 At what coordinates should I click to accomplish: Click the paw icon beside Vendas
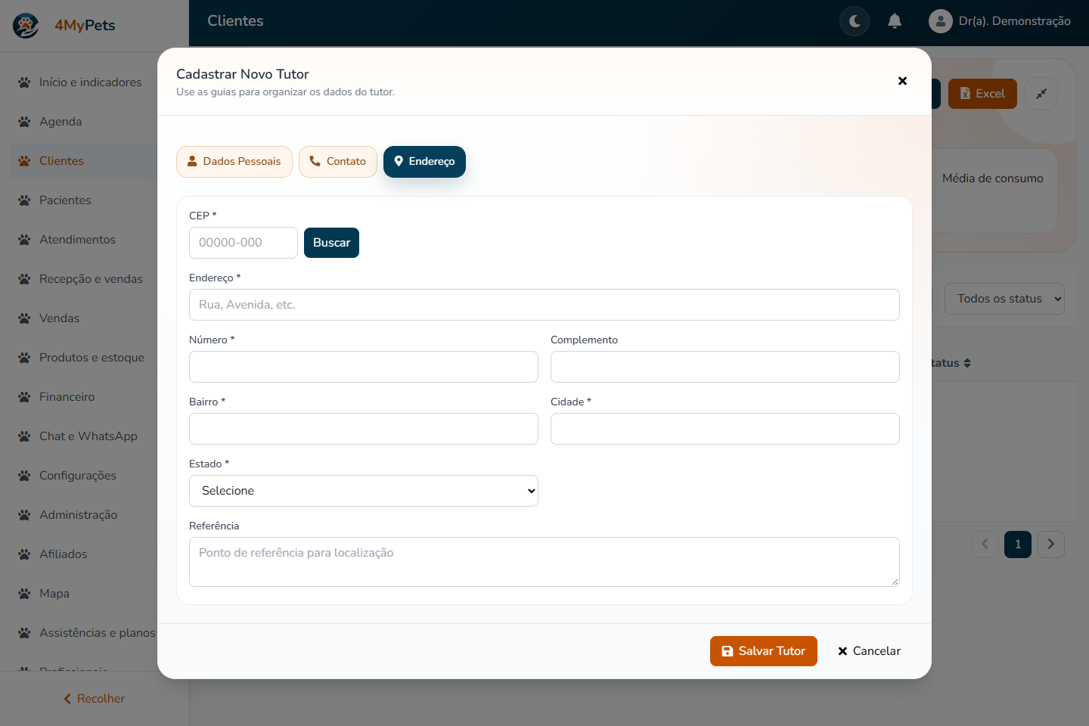pos(24,318)
